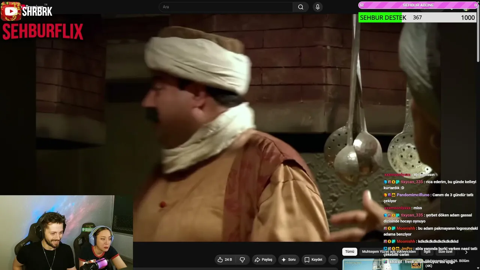Click tixycan_335 beside 'rica ederim' message

pos(412,182)
